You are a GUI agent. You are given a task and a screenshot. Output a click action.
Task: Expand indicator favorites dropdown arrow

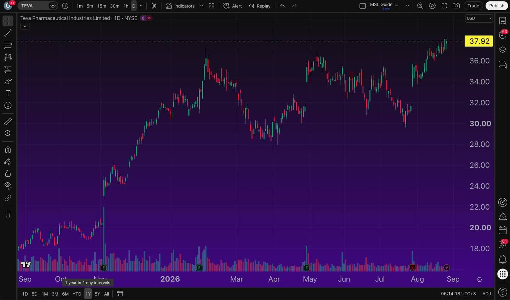pyautogui.click(x=202, y=6)
